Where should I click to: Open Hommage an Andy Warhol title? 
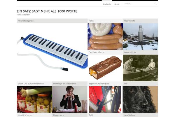(65, 84)
